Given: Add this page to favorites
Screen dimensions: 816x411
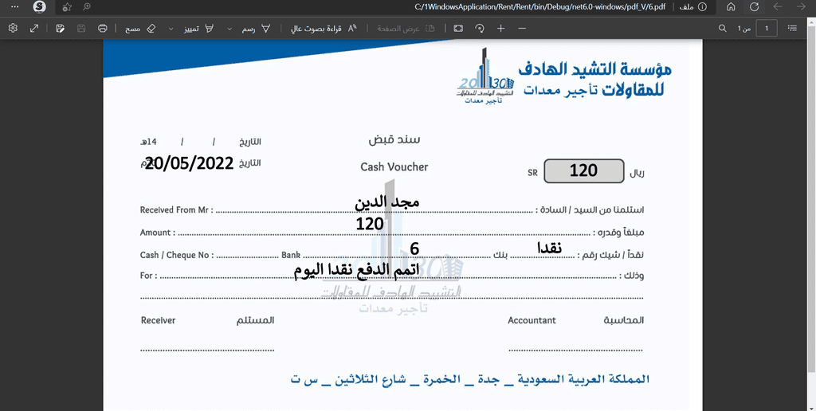Looking at the screenshot, I should (x=67, y=7).
